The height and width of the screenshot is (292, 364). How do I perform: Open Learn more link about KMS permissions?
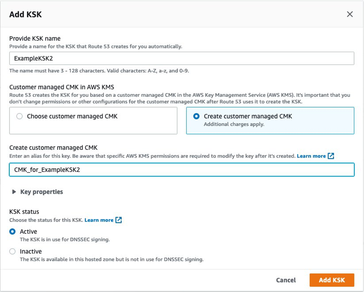click(x=311, y=156)
